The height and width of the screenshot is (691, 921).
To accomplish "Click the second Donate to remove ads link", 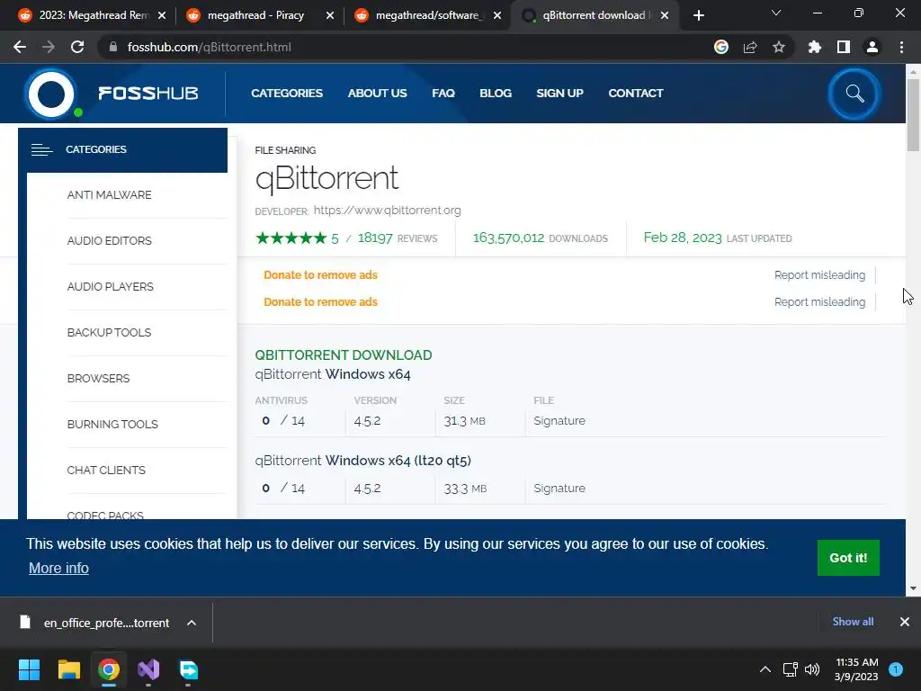I will [321, 302].
